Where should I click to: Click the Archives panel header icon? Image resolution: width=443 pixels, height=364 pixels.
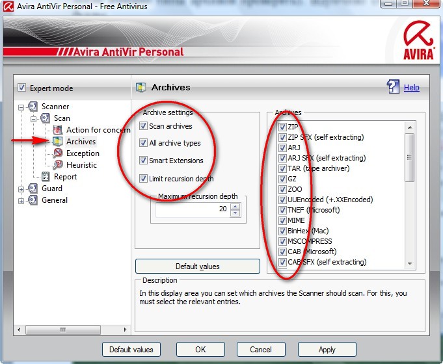141,87
